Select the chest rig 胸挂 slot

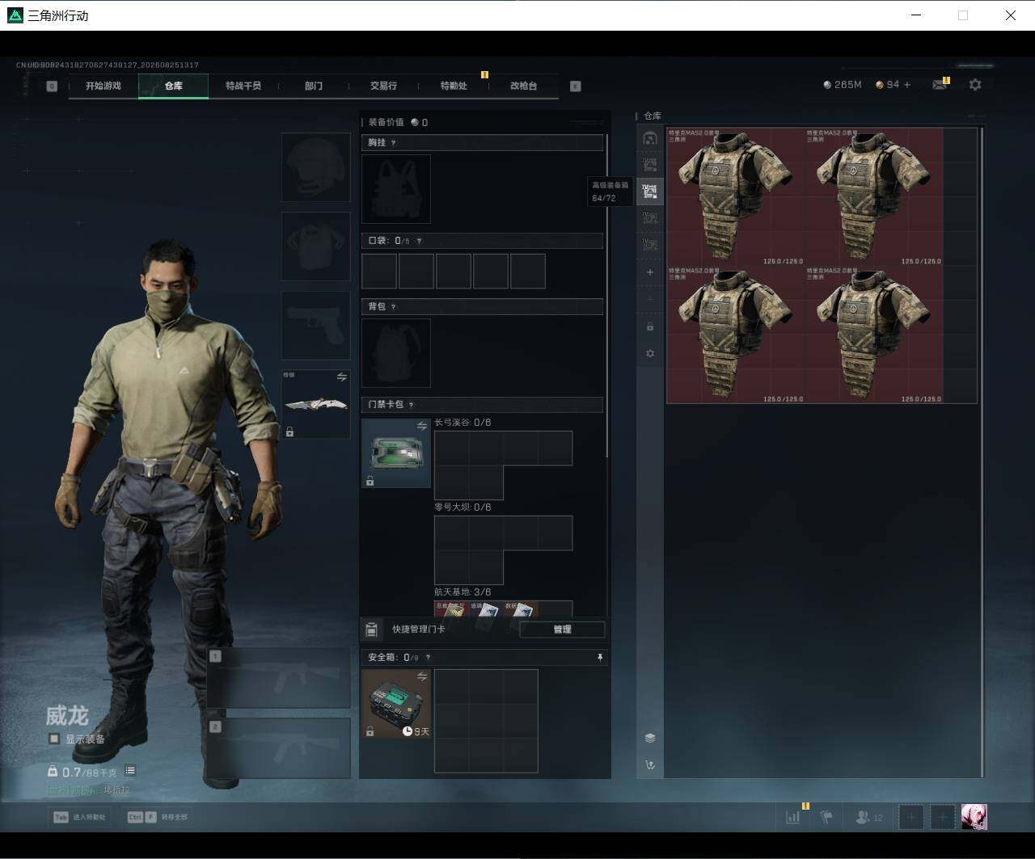click(x=396, y=189)
